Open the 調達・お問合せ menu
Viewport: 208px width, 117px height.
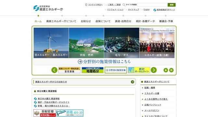(123, 21)
